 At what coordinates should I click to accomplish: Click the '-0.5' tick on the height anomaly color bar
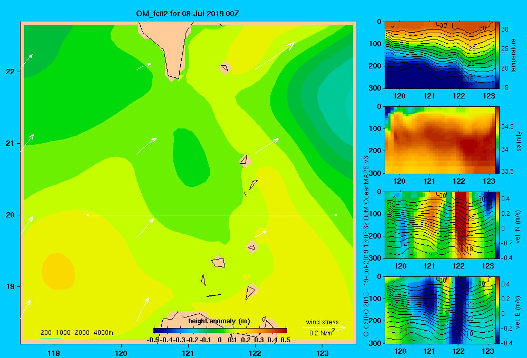(x=153, y=340)
